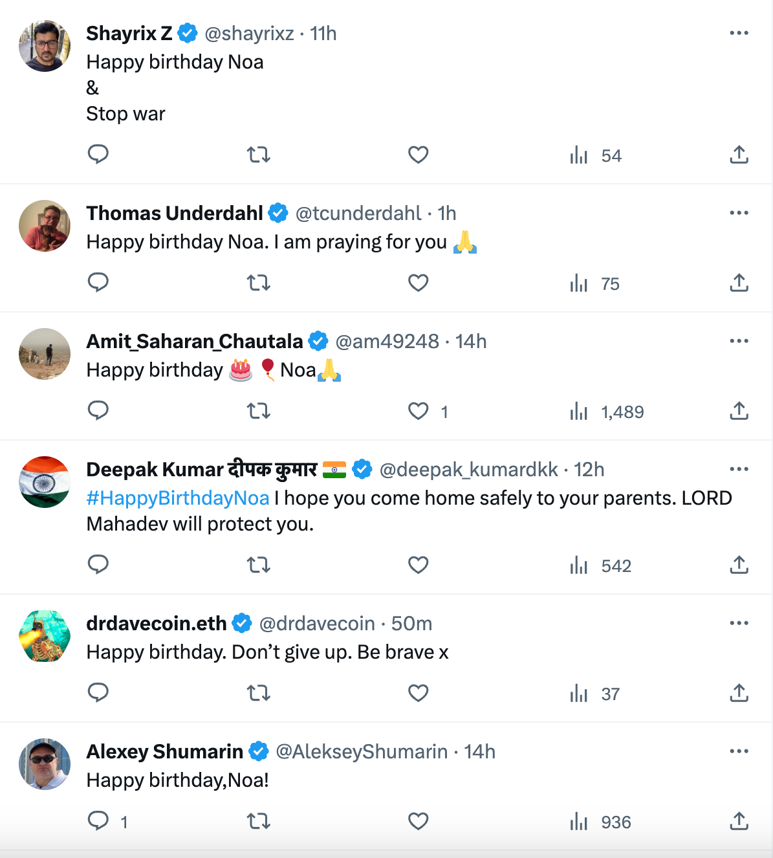Viewport: 773px width, 858px height.
Task: Share Shayrix Z's tweet
Action: [x=739, y=155]
